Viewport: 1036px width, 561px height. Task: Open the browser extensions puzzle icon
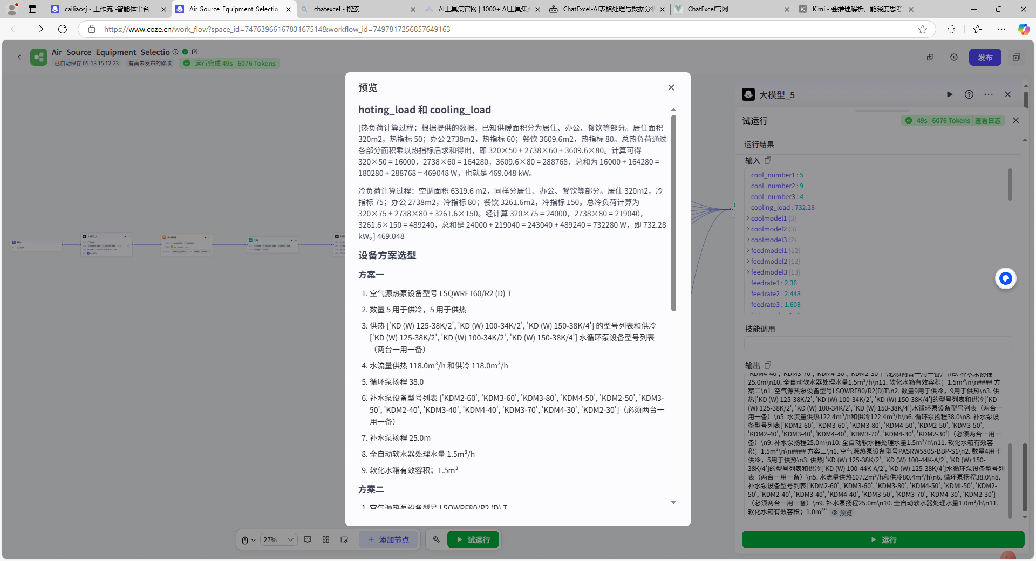coord(951,29)
